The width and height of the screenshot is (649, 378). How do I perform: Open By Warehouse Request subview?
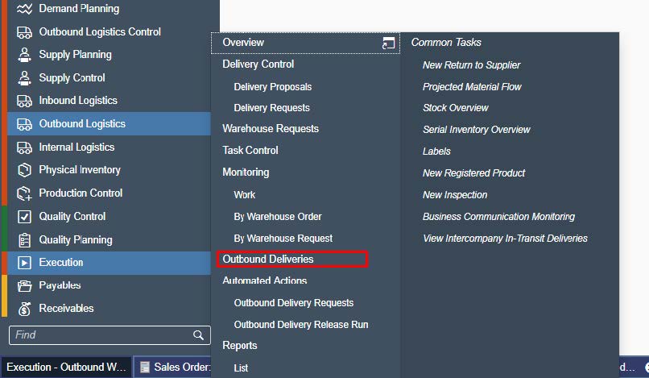click(283, 239)
